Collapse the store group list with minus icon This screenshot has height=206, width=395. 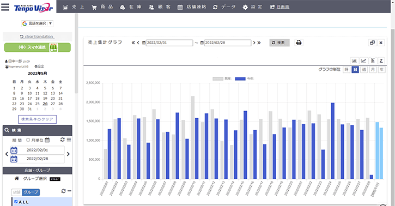[70, 191]
